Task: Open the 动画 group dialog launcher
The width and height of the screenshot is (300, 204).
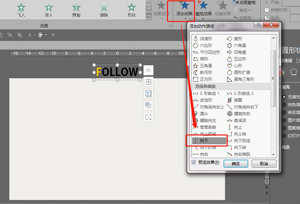Action: (x=170, y=26)
